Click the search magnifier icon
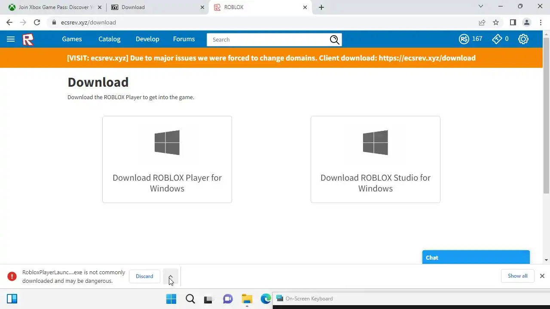The height and width of the screenshot is (309, 550). click(x=334, y=39)
